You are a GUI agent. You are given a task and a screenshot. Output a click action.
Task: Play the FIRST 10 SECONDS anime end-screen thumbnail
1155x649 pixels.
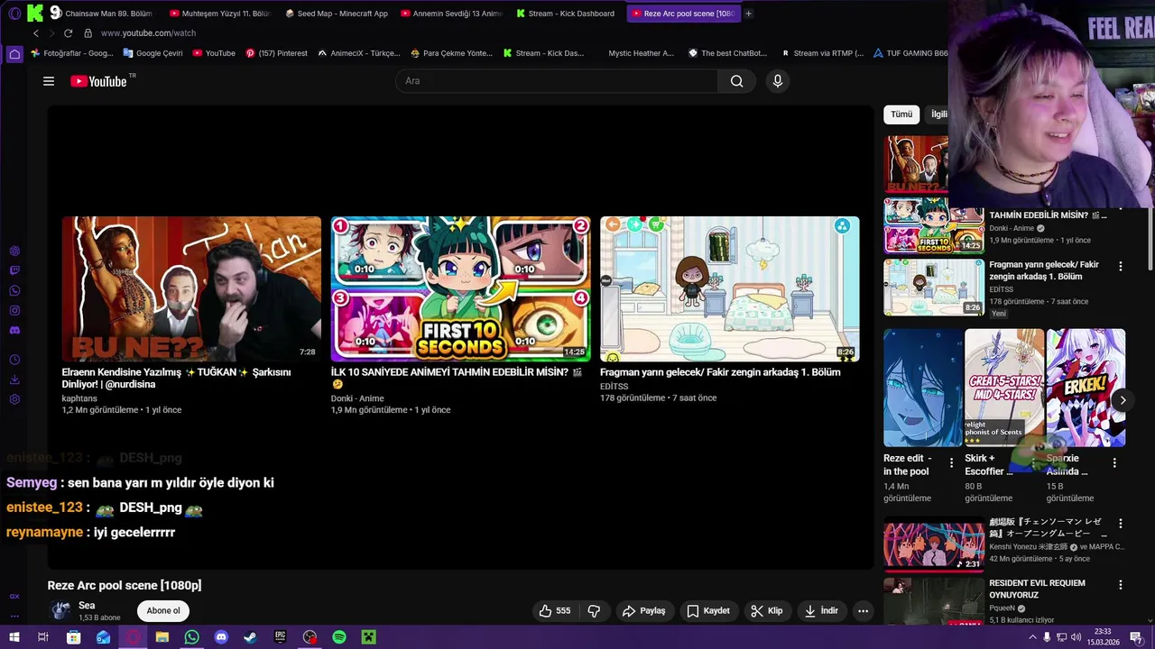pos(460,289)
